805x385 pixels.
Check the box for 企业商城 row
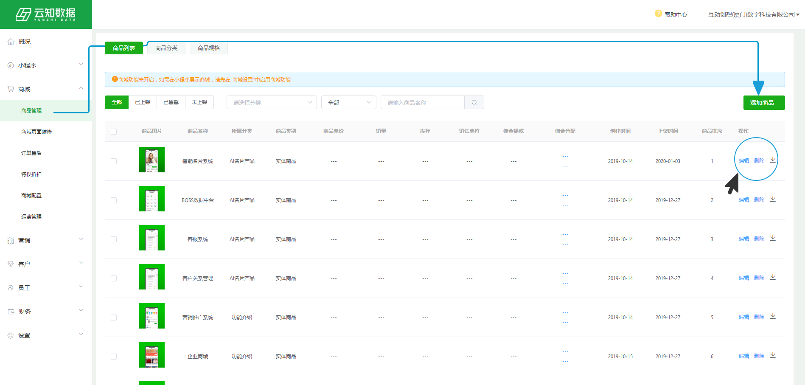coord(114,357)
